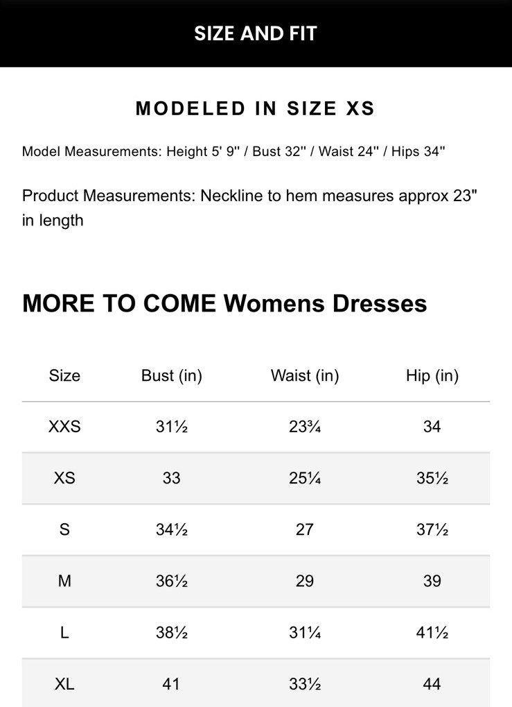Select the XL size row label

click(64, 684)
